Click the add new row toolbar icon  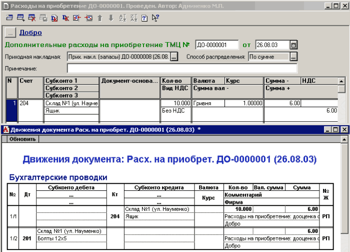point(20,18)
